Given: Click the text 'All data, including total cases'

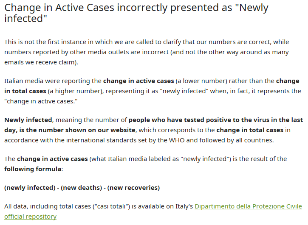Looking at the screenshot, I should click(x=48, y=206).
